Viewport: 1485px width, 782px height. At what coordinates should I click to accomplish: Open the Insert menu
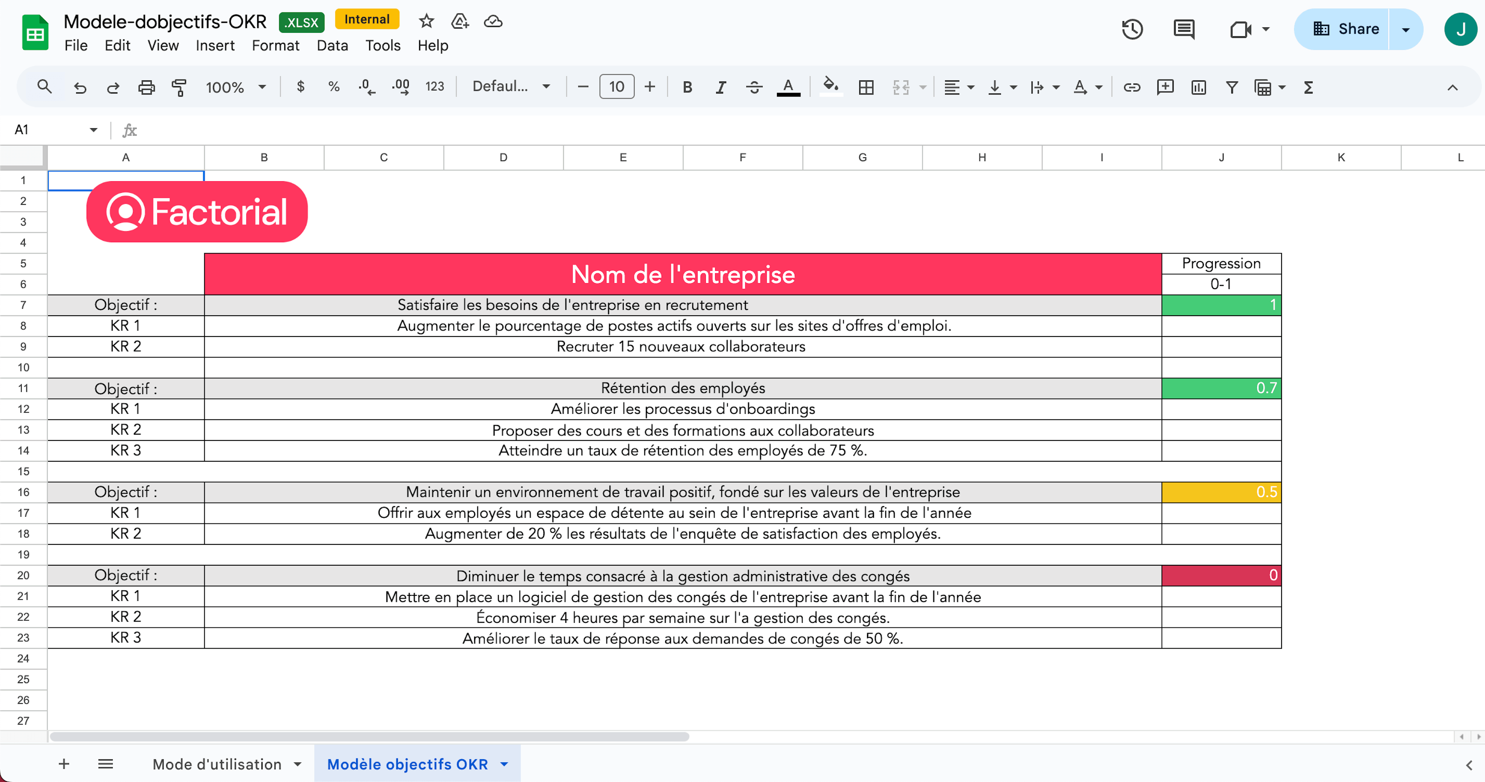(215, 46)
